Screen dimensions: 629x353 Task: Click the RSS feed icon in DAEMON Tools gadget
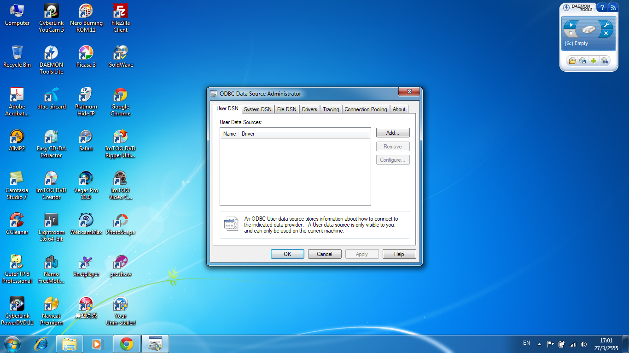[x=612, y=7]
